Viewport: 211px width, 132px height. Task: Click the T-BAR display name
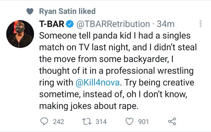click(52, 24)
